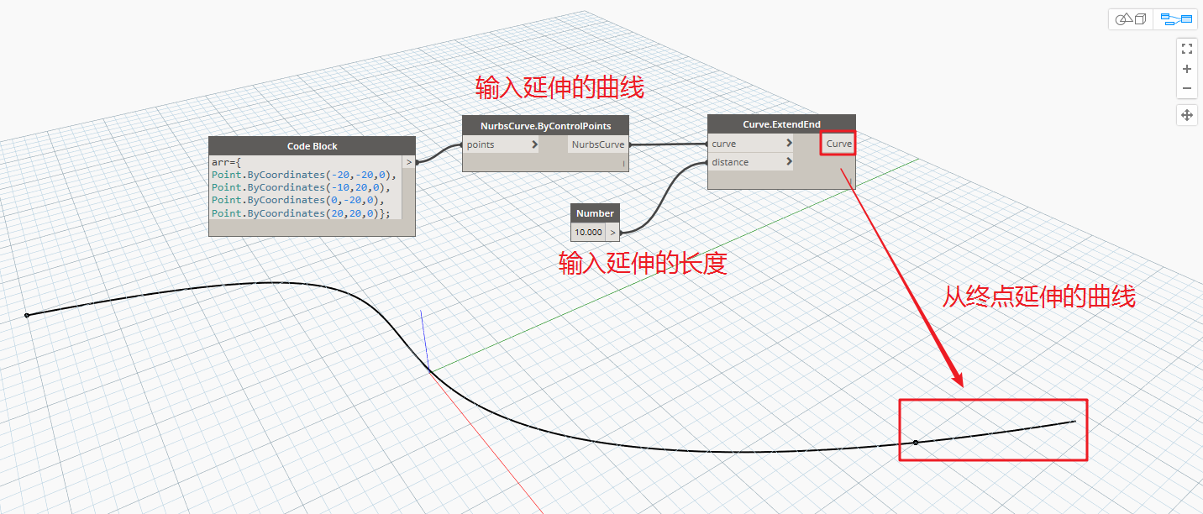Click the Number node output port arrow
This screenshot has height=514, width=1203.
(x=612, y=232)
